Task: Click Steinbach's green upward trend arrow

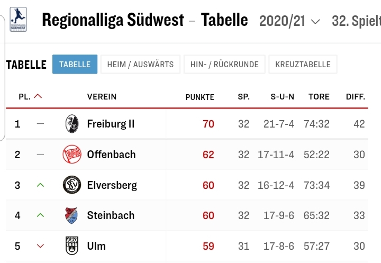Action: click(40, 215)
